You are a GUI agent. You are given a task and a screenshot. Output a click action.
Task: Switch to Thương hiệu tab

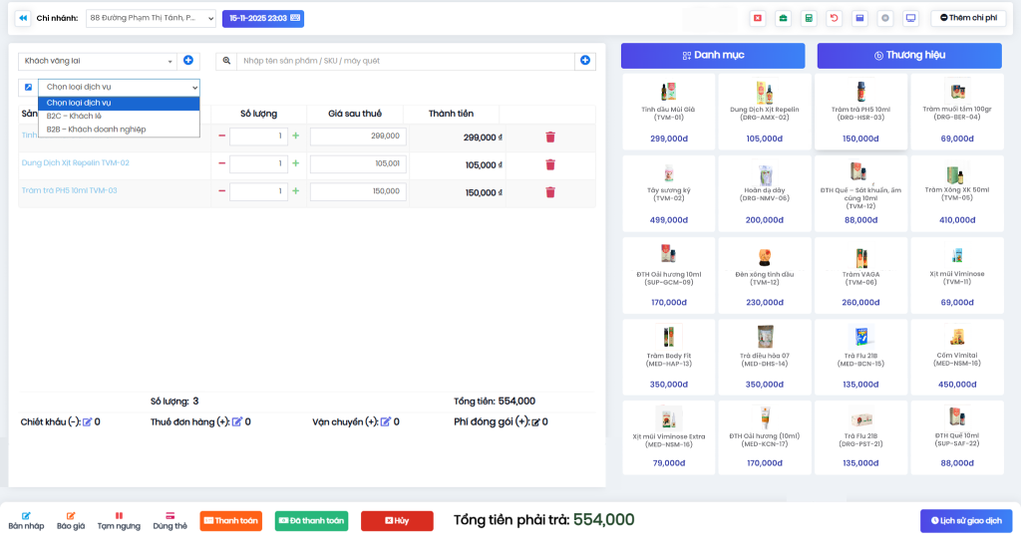pos(909,56)
